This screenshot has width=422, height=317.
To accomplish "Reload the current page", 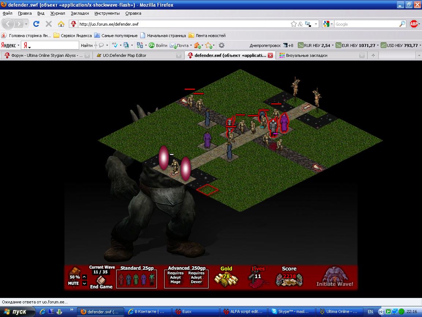I will (36, 24).
